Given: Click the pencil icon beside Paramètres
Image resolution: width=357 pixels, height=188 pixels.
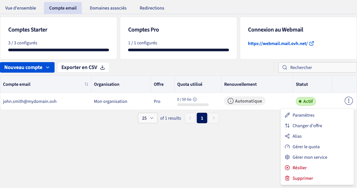Looking at the screenshot, I should pyautogui.click(x=287, y=115).
